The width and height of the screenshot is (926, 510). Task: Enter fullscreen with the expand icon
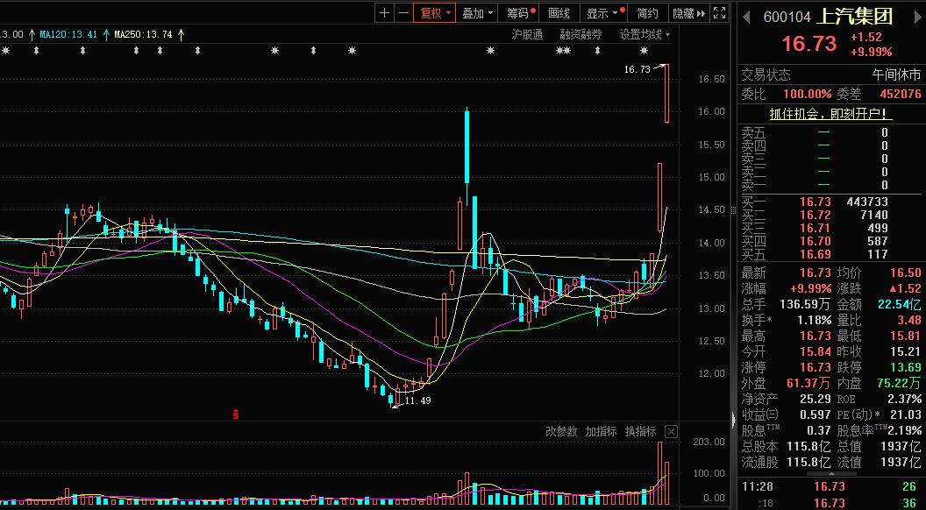(719, 13)
